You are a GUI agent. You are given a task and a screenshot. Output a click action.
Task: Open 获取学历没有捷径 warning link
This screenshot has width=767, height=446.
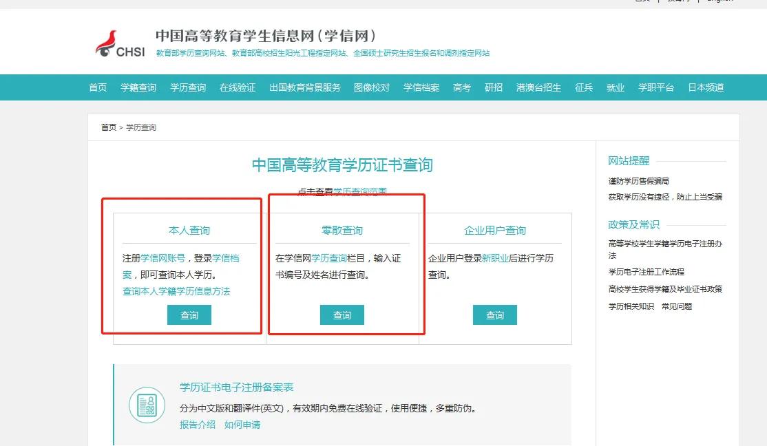[x=665, y=197]
